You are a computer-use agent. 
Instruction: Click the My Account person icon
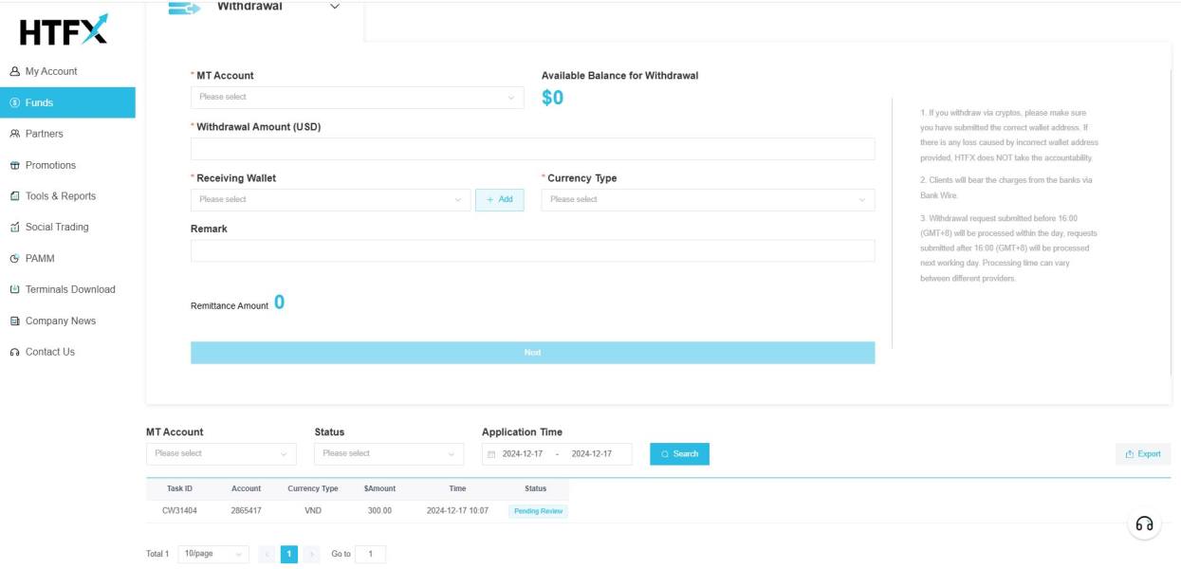coord(13,71)
